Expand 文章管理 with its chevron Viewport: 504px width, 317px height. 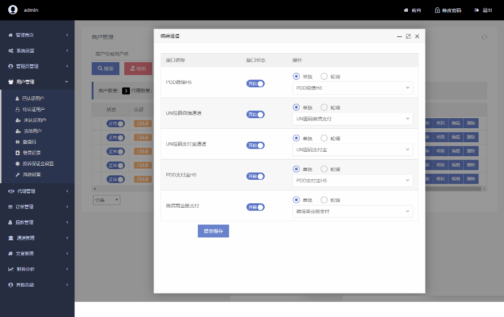click(x=67, y=254)
